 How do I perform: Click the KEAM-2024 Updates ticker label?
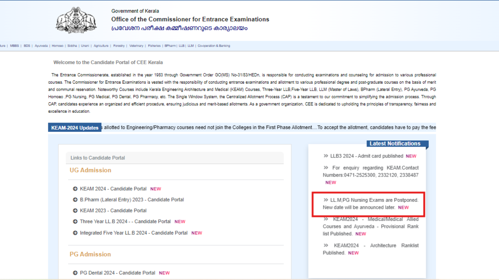[x=75, y=128]
